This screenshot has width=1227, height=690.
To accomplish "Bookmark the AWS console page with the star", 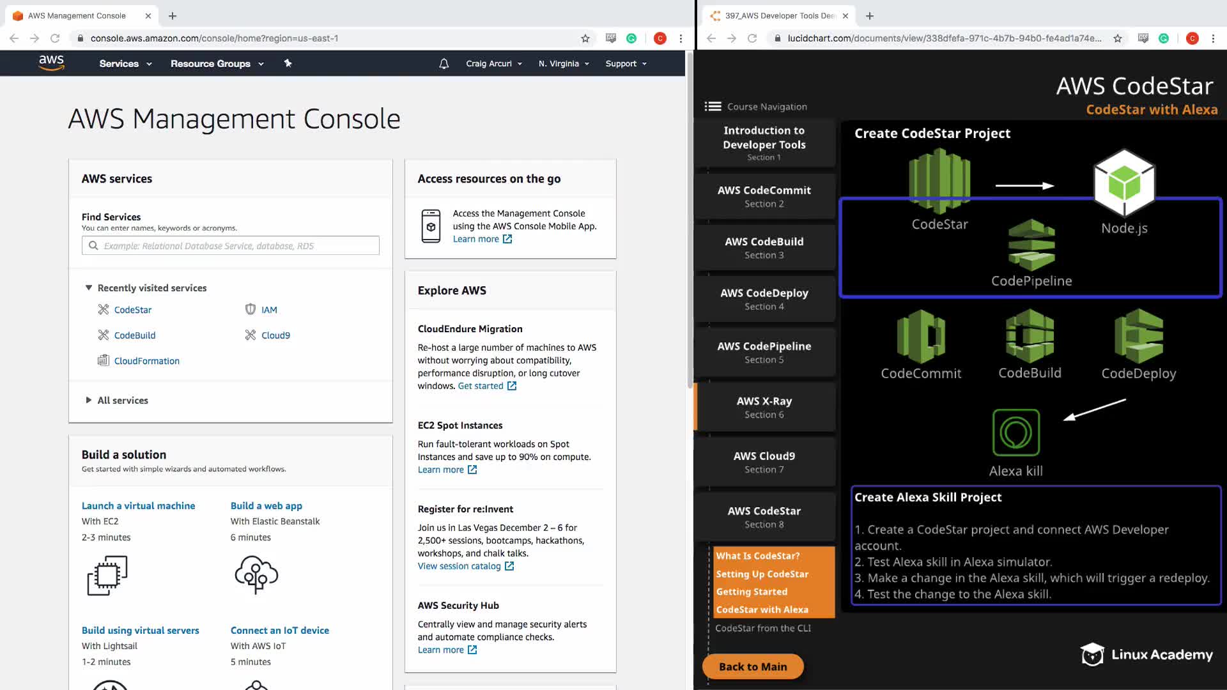I will coord(585,38).
